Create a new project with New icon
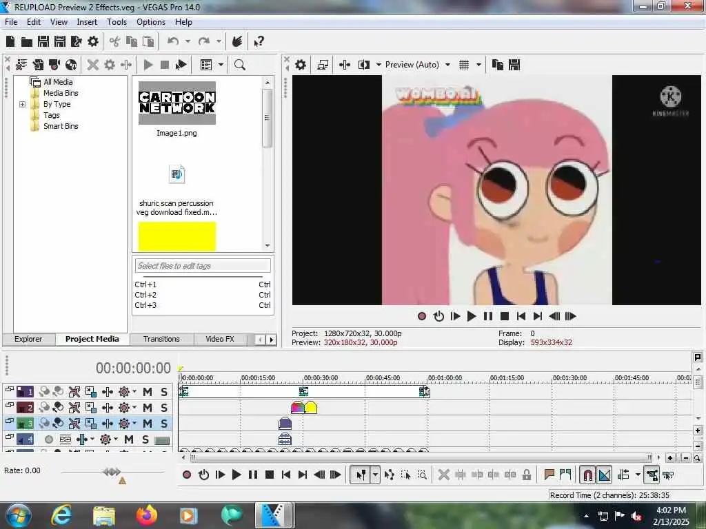Viewport: 706px width, 529px height. coord(10,41)
